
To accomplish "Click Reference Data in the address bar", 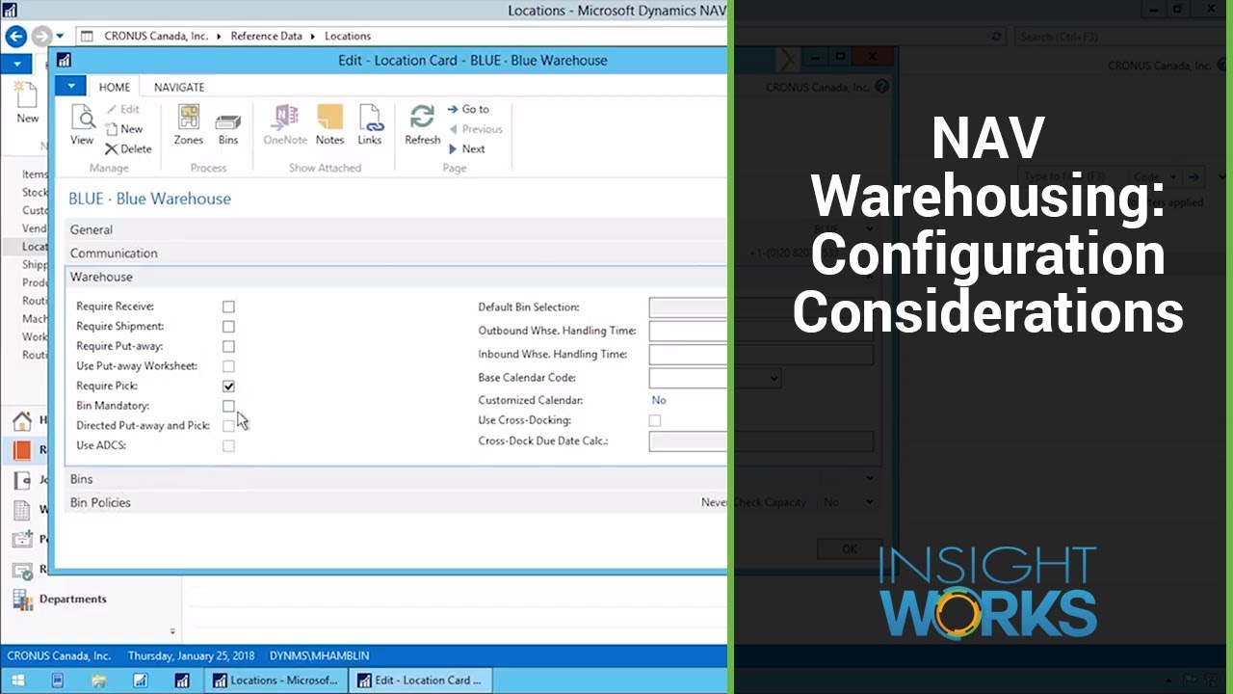I will [x=266, y=37].
